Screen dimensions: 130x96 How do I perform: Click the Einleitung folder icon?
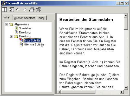click(x=16, y=37)
